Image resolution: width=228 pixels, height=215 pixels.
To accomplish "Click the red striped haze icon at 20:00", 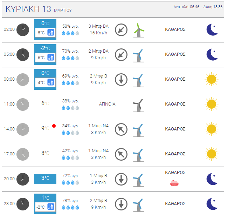I will coord(174,183).
